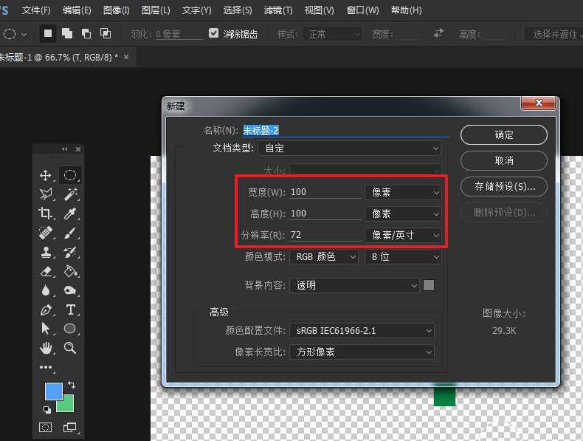Select the Hand tool
The width and height of the screenshot is (583, 441).
click(x=46, y=347)
